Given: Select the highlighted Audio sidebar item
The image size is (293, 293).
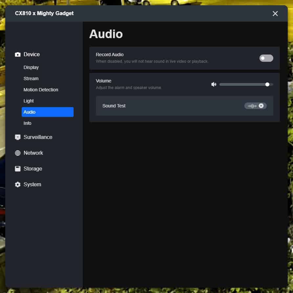Looking at the screenshot, I should pos(47,112).
